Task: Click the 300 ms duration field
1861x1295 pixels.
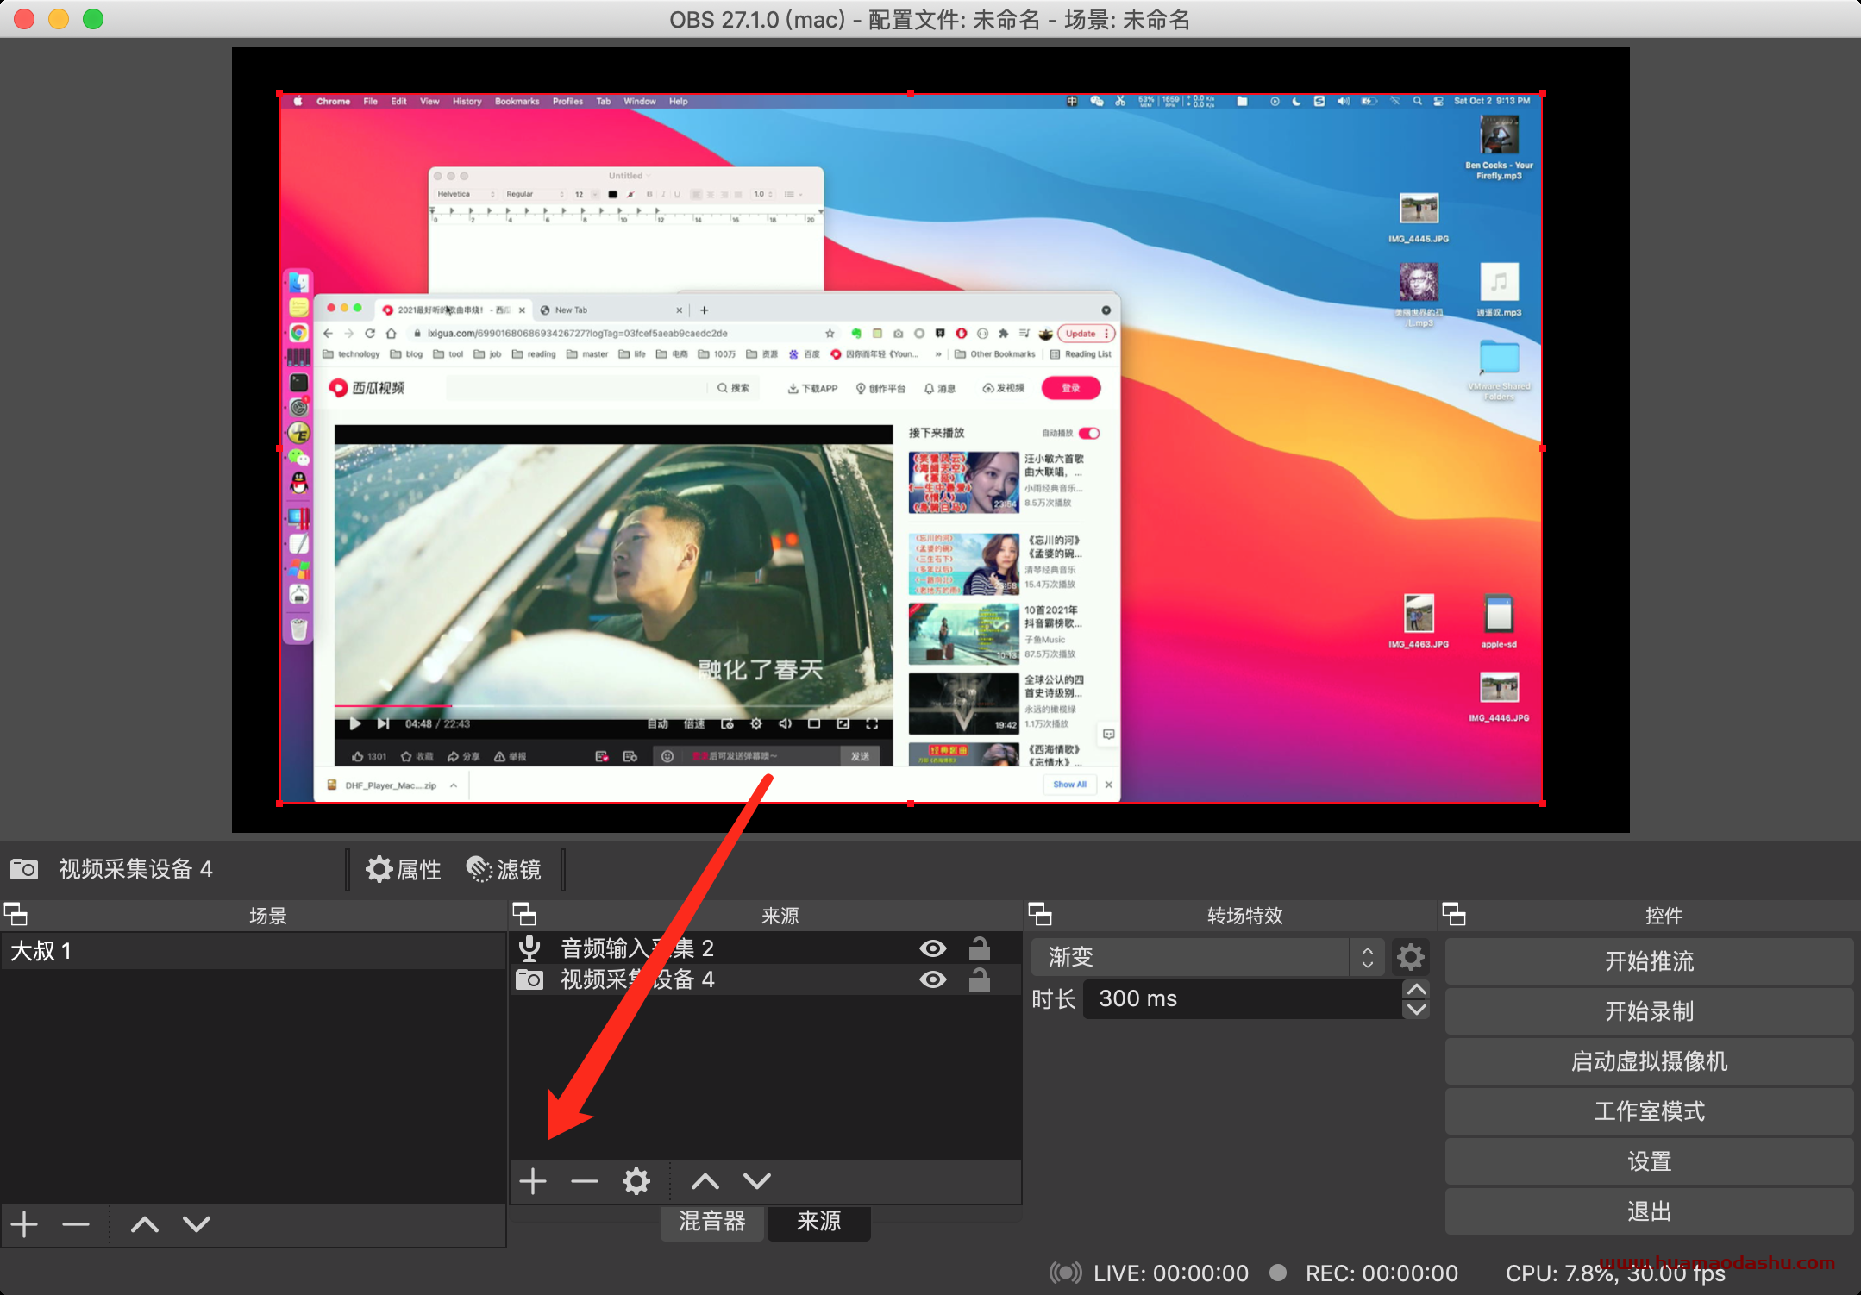Action: pos(1244,998)
